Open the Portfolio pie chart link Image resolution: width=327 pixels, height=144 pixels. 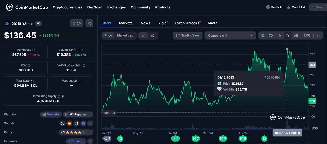(274, 7)
